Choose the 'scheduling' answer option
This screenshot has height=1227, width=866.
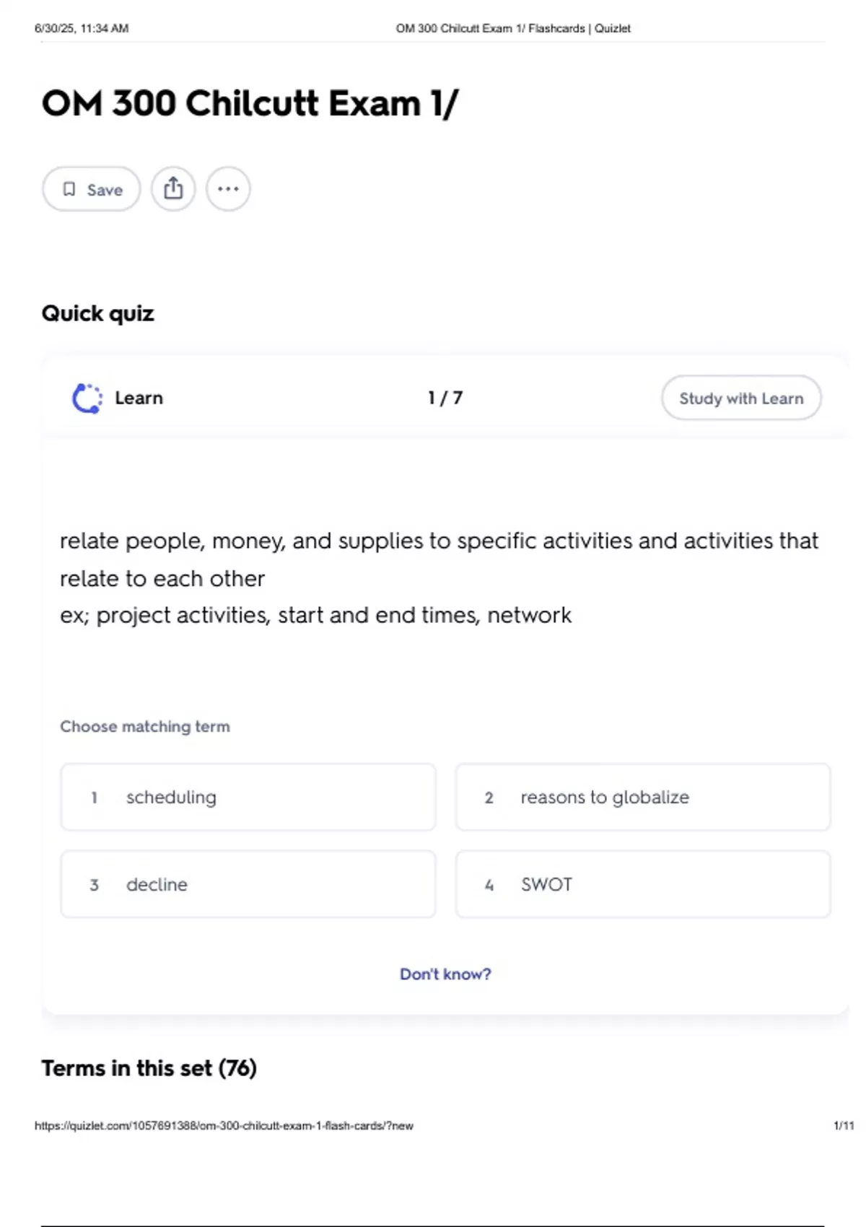coord(248,798)
